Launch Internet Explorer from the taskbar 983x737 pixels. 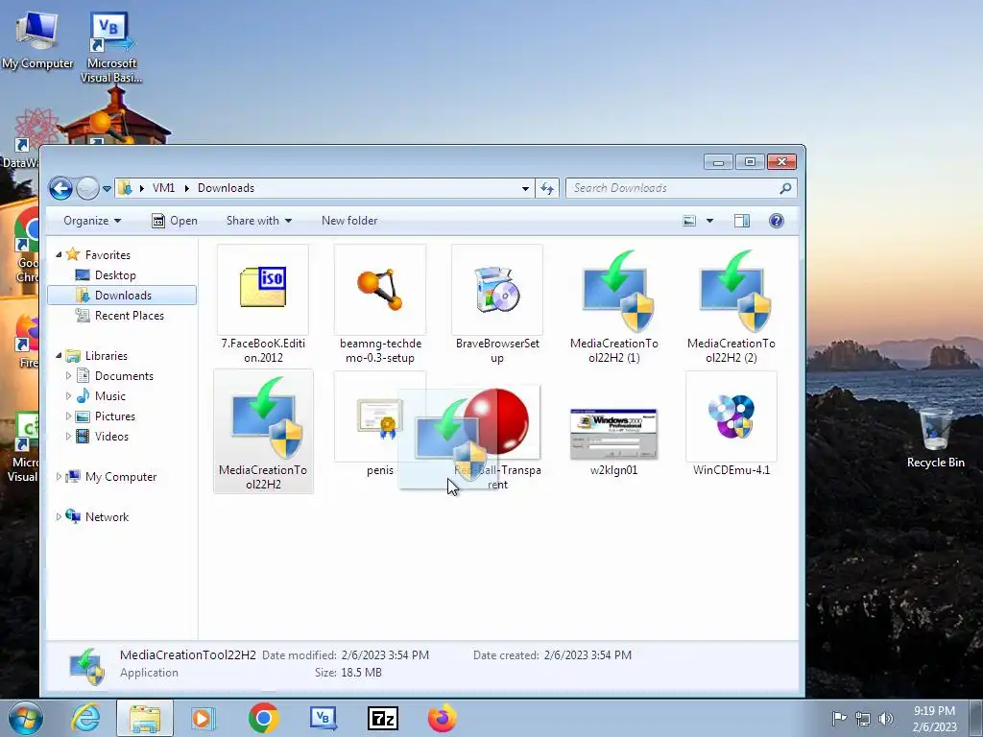(85, 718)
